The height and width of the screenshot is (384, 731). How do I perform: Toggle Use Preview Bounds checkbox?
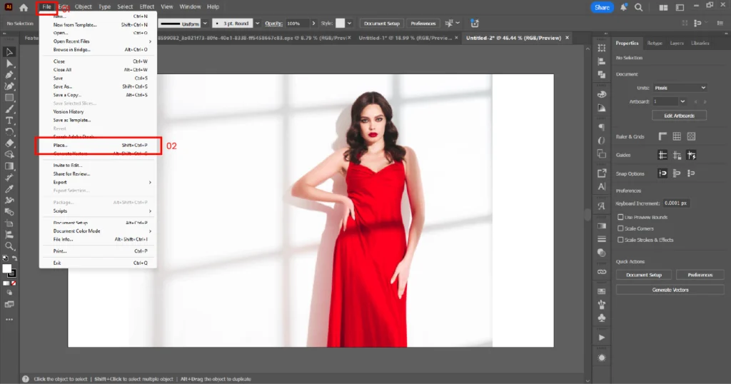coord(620,217)
